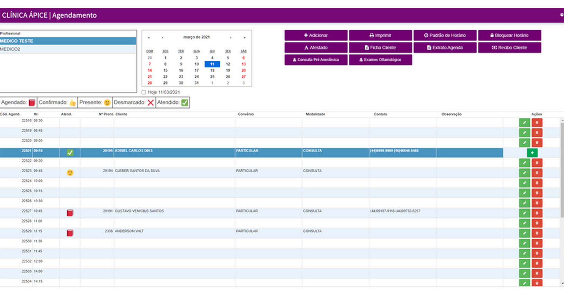Select professional MEDICO TESTE

pyautogui.click(x=68, y=41)
